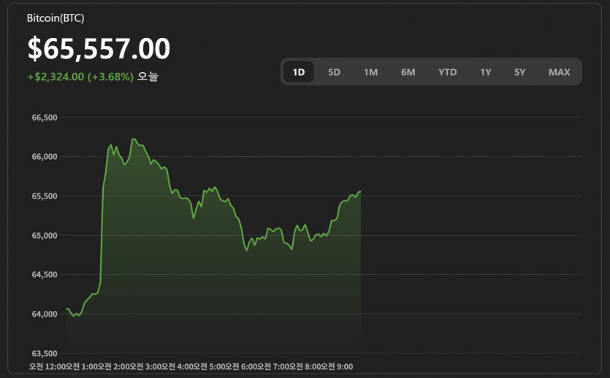This screenshot has width=610, height=378.
Task: Switch to the 5D time range
Action: point(334,72)
